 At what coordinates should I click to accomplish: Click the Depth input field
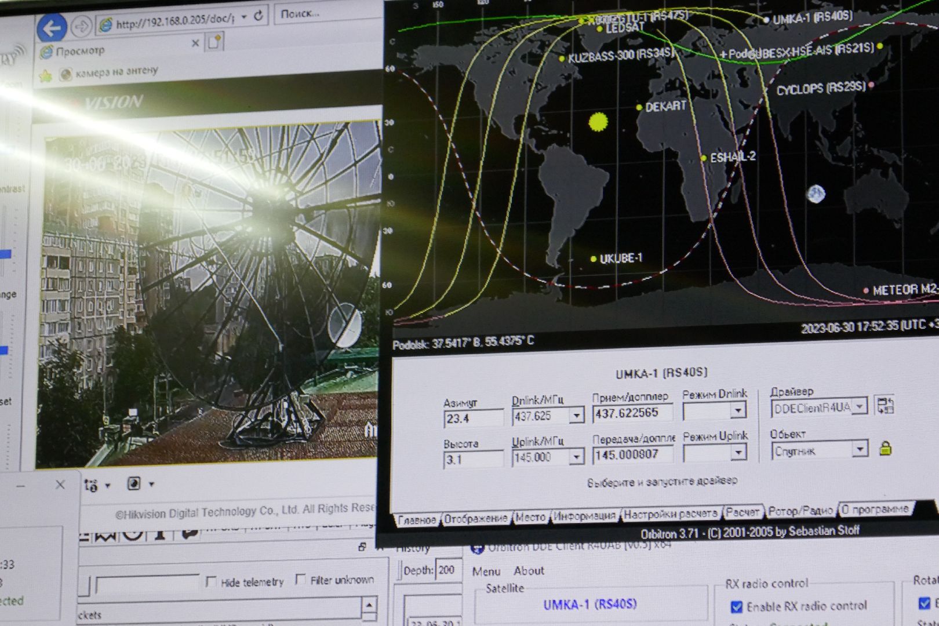tap(446, 570)
